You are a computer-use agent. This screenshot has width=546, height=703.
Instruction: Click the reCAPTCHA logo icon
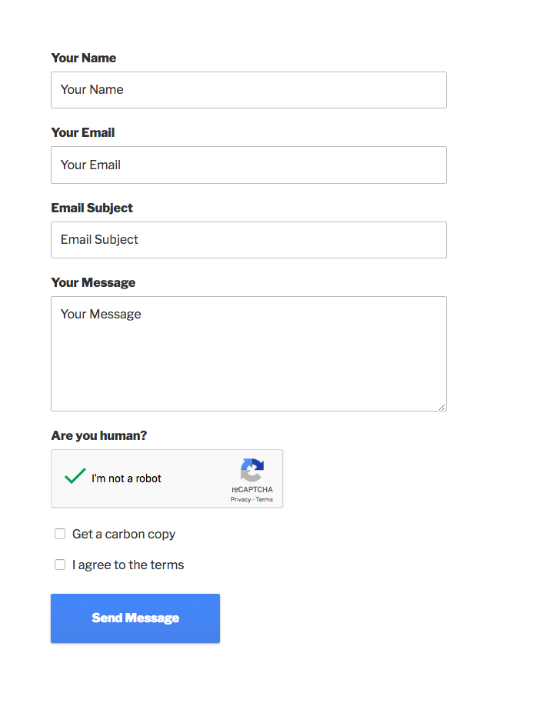pyautogui.click(x=251, y=470)
